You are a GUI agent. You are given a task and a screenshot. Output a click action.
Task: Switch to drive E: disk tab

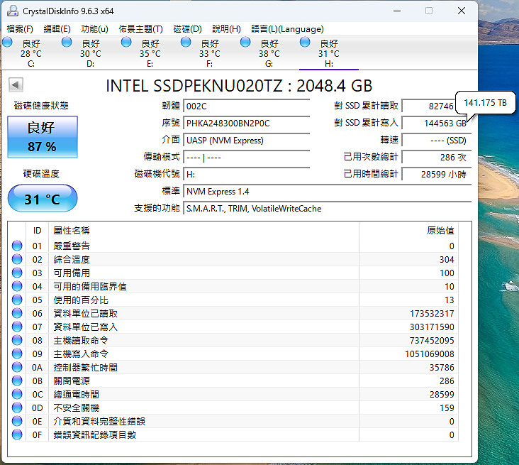pos(150,53)
